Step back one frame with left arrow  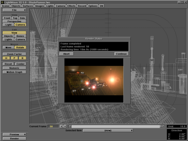click(x=61, y=126)
